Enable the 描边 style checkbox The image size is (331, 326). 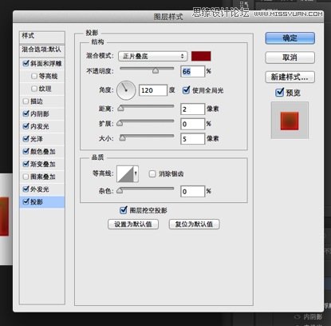pos(26,101)
